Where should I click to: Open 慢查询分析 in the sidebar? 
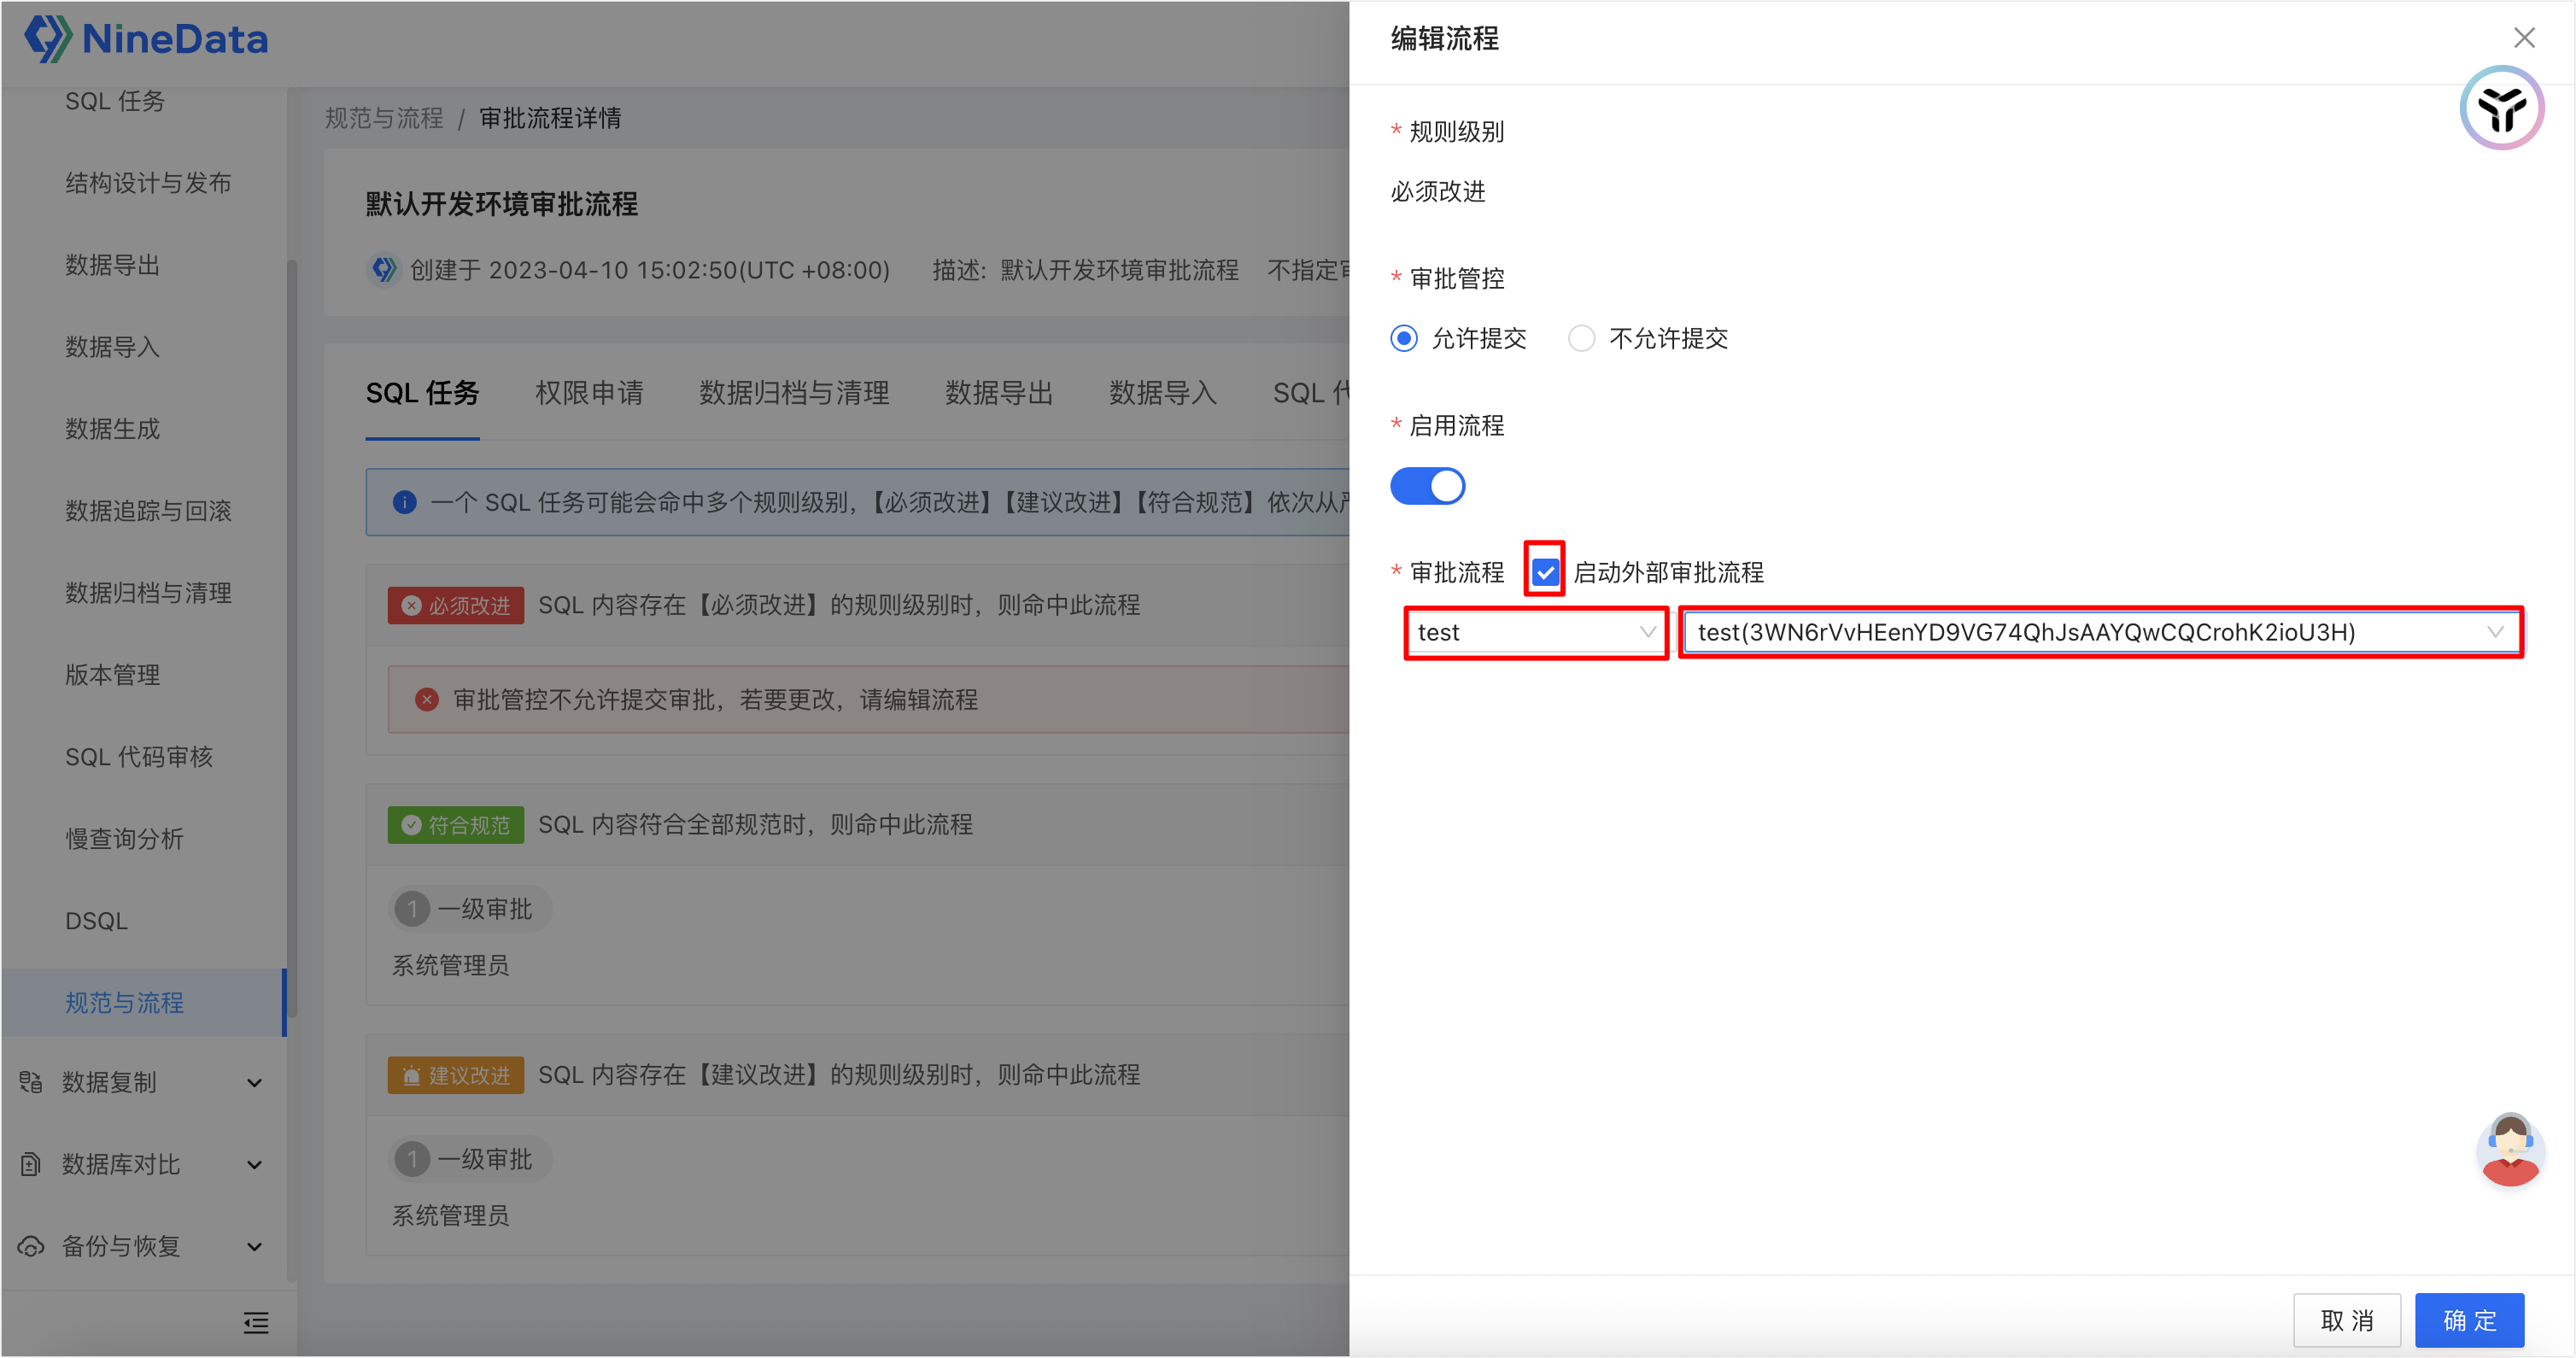[x=125, y=838]
